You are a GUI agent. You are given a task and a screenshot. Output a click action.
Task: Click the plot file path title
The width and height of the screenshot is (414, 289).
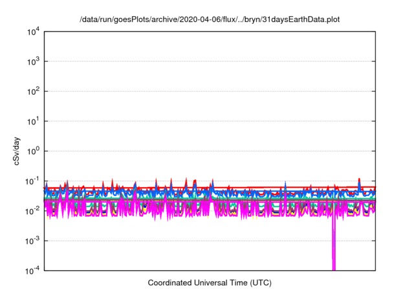coord(209,20)
